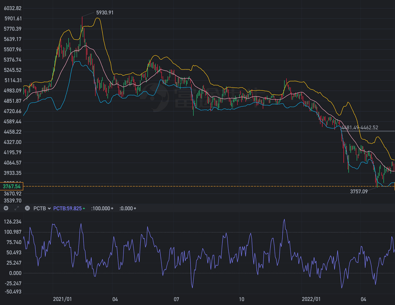The width and height of the screenshot is (395, 305).
Task: Remove the PCTB indicator with X icon
Action: pyautogui.click(x=27, y=208)
